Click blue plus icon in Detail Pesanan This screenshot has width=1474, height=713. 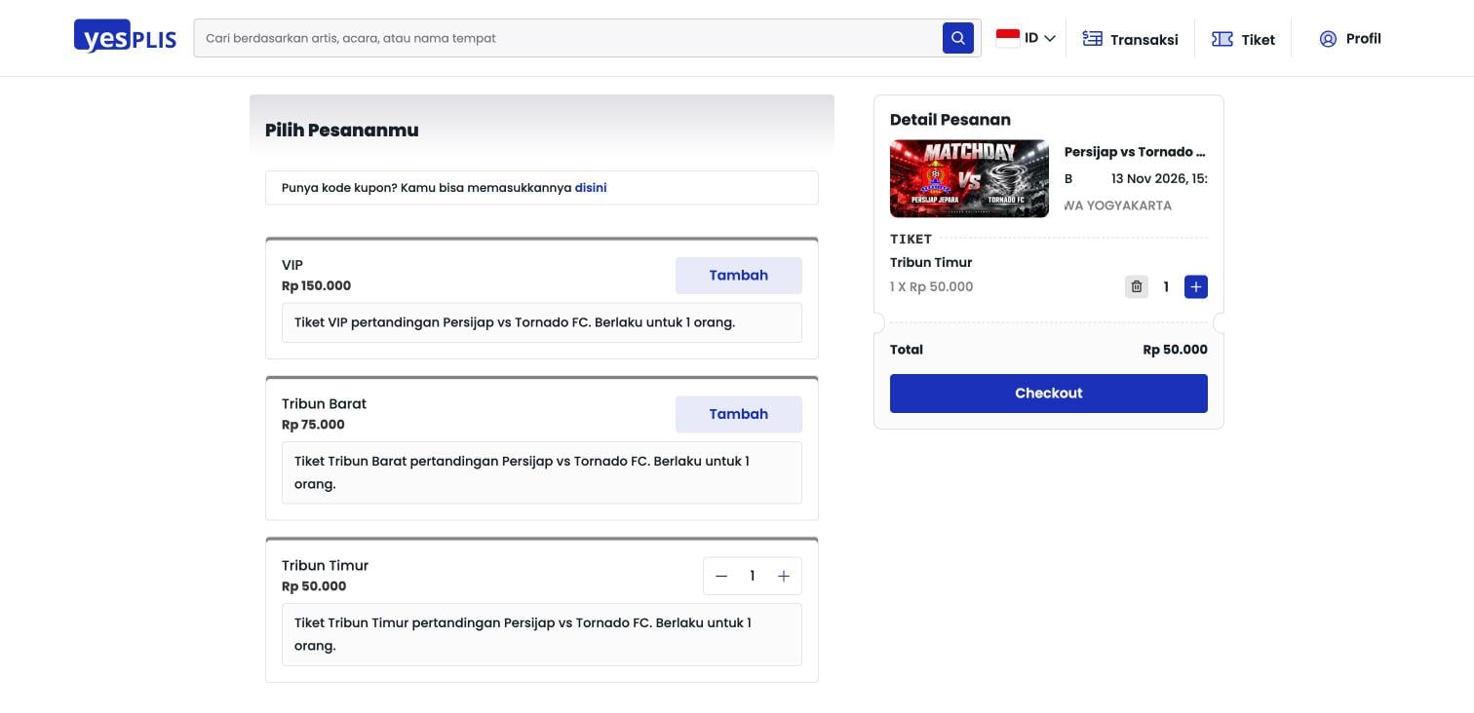coord(1196,286)
